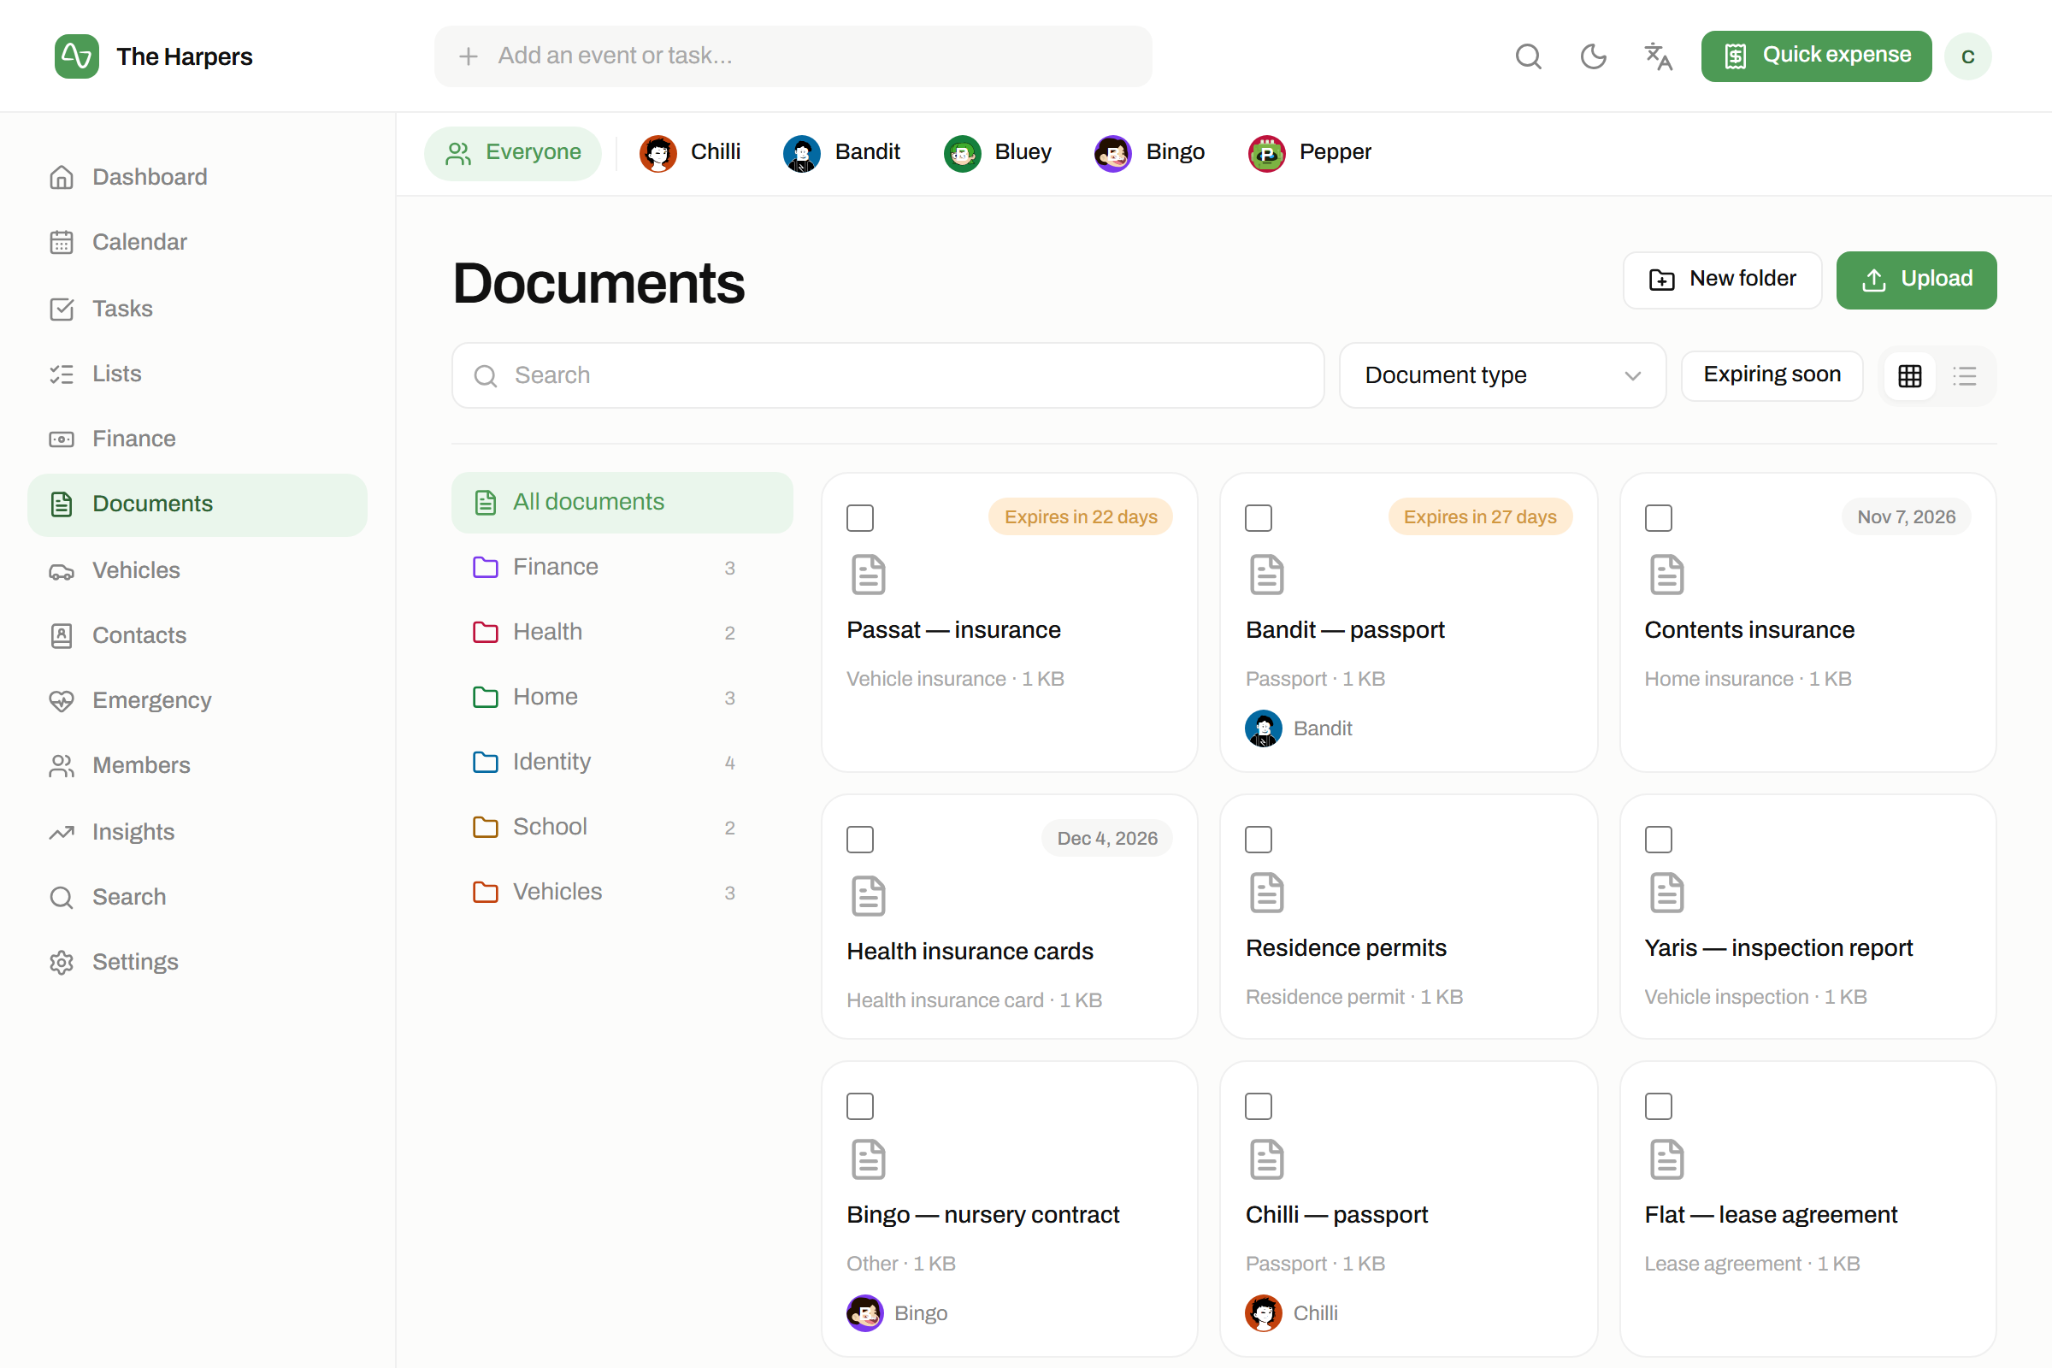The height and width of the screenshot is (1368, 2052).
Task: Select Flat — lease agreement checkbox
Action: pyautogui.click(x=1658, y=1106)
